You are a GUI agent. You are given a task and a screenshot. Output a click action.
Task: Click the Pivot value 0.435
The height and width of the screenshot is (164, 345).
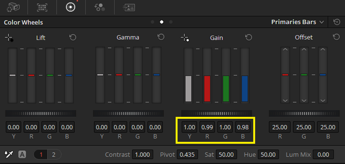click(187, 155)
